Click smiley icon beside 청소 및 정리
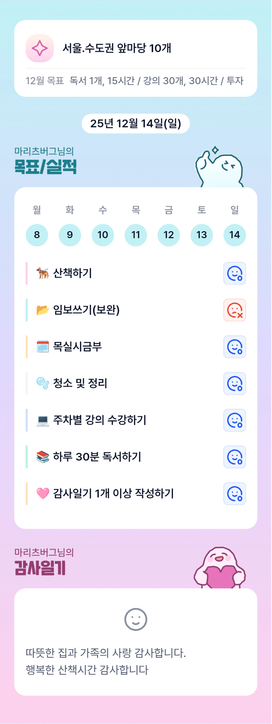Viewport: 272px width, 724px height. click(x=235, y=383)
